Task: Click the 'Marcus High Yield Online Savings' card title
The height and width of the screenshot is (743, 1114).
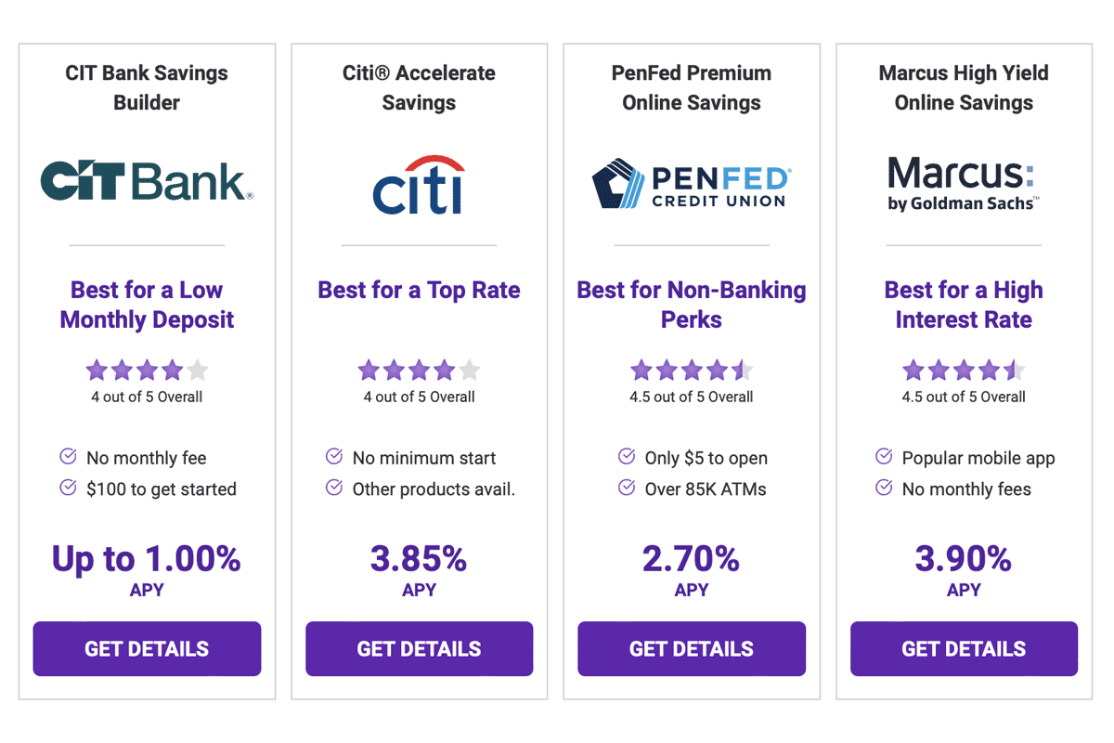Action: (x=963, y=87)
